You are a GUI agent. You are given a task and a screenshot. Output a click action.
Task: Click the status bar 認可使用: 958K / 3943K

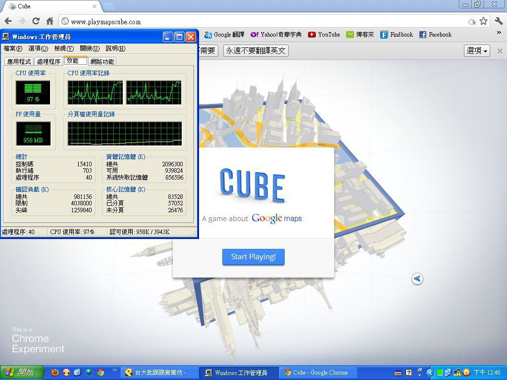click(139, 232)
